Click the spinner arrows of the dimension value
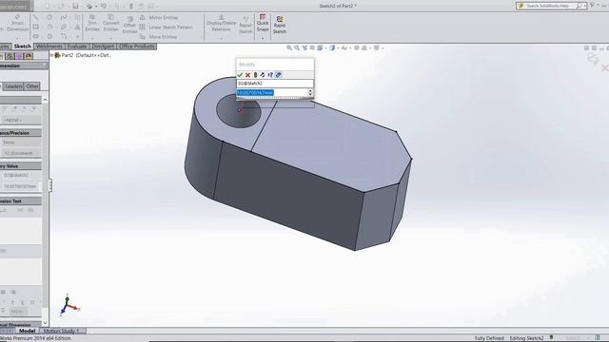The image size is (609, 342). pyautogui.click(x=310, y=93)
